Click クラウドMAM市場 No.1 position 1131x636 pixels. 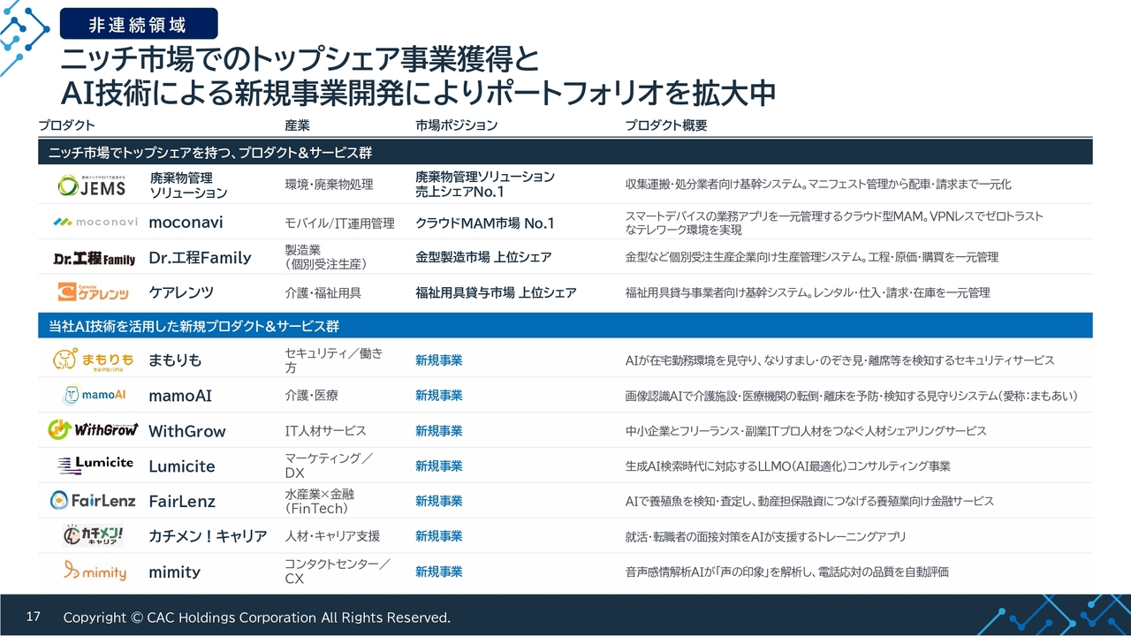coord(484,223)
